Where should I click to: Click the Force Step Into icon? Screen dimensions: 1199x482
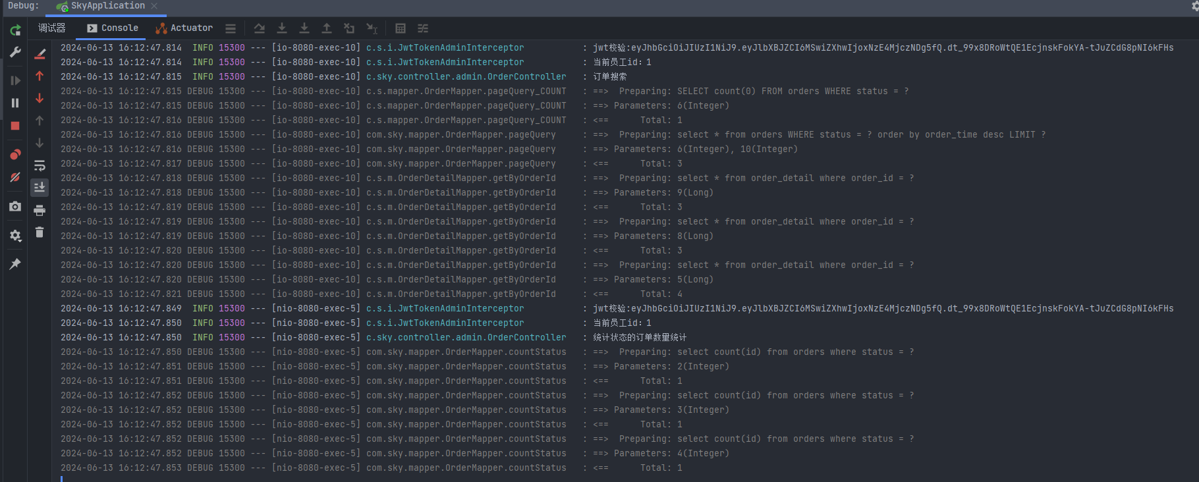click(304, 28)
